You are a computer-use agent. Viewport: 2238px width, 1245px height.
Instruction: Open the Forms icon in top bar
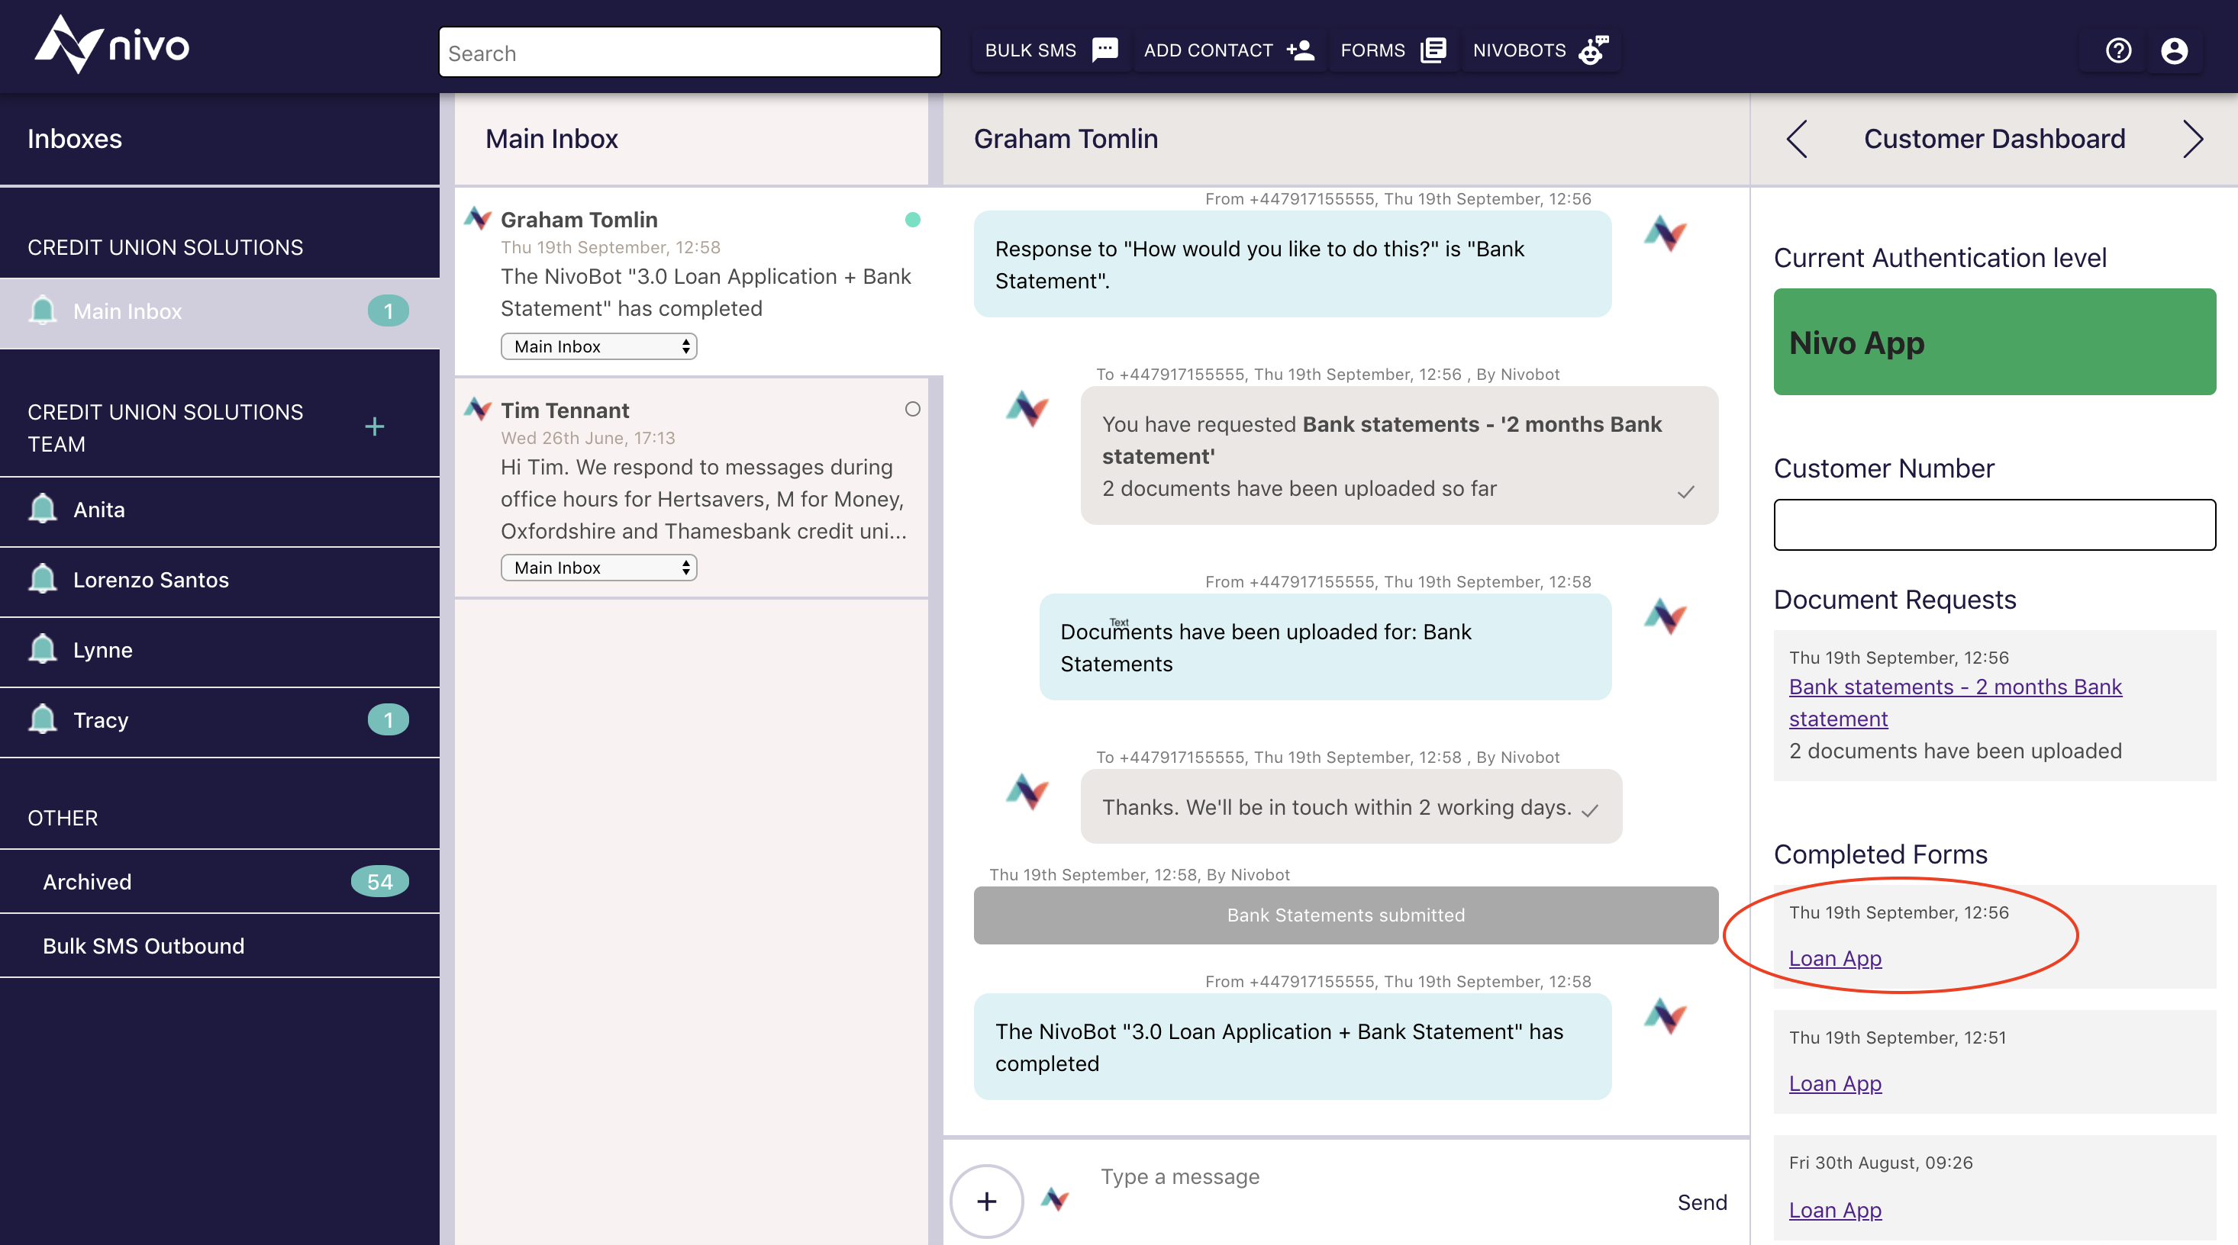[x=1433, y=50]
